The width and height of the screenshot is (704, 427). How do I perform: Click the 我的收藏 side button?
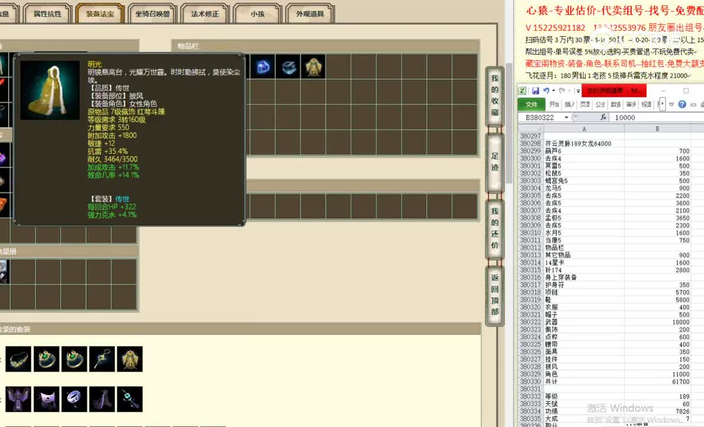coord(494,95)
